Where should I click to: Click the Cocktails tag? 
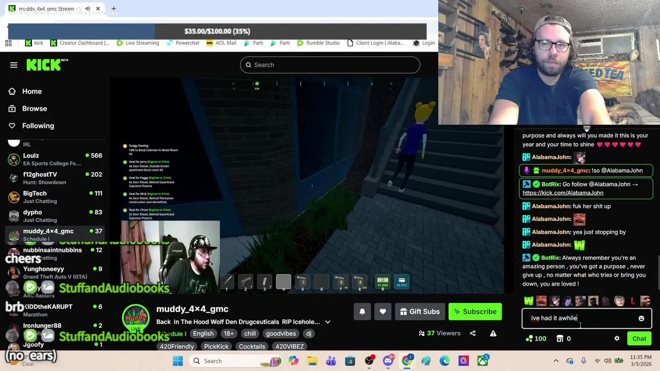(252, 346)
